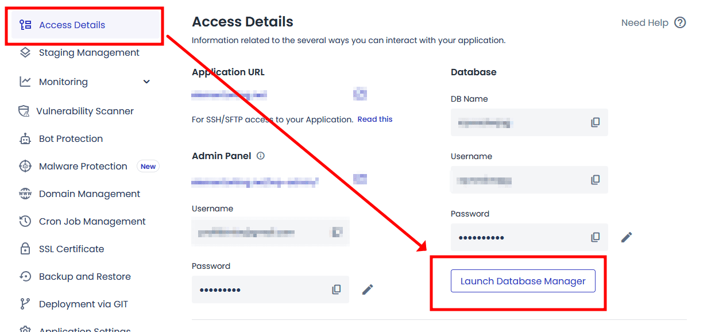Go to Staging Management
The image size is (719, 332).
tap(89, 53)
